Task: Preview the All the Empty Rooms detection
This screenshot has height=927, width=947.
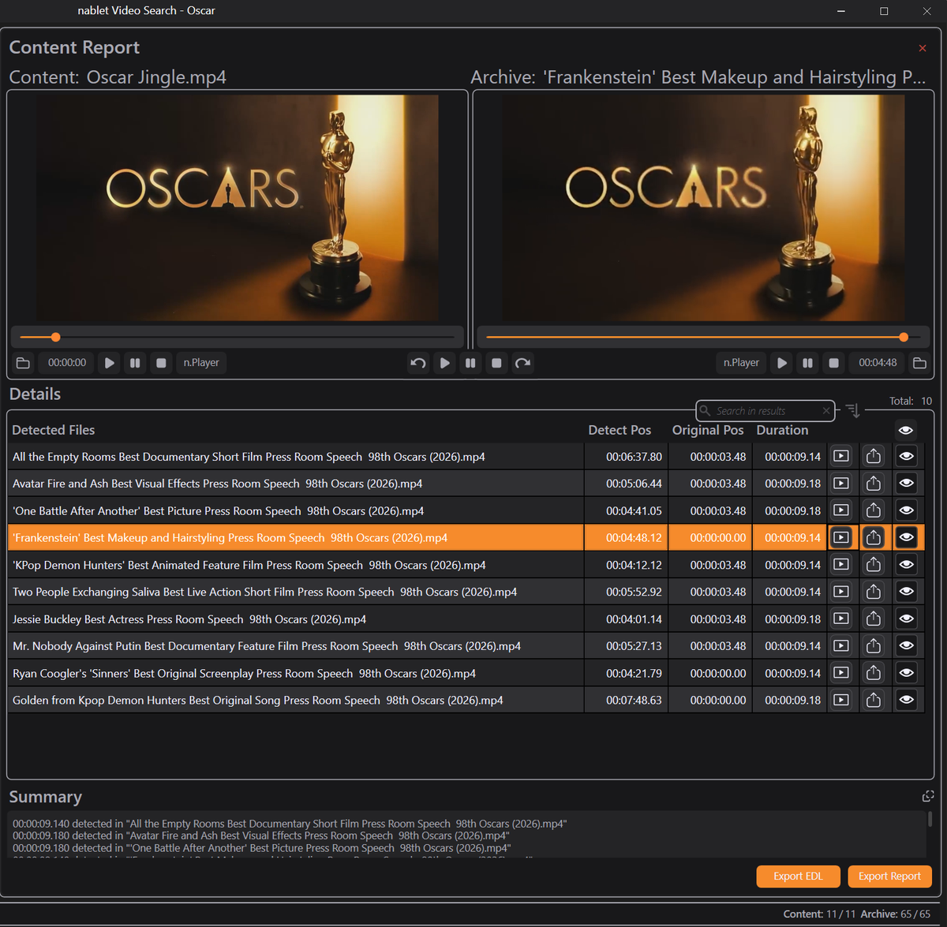Action: point(842,456)
